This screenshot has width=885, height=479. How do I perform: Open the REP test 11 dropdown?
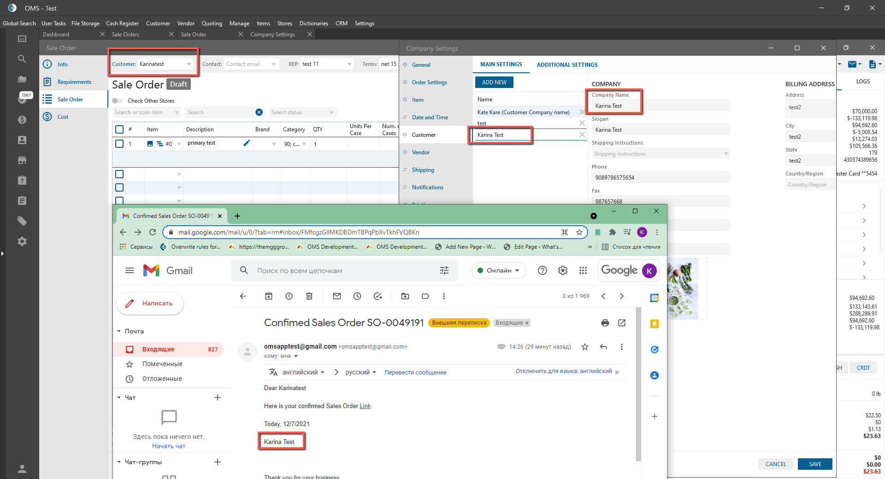coord(349,64)
